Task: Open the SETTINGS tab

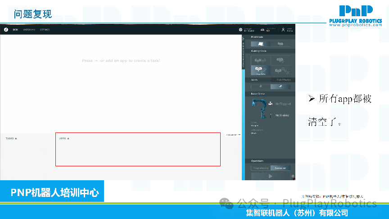Action: pyautogui.click(x=45, y=30)
